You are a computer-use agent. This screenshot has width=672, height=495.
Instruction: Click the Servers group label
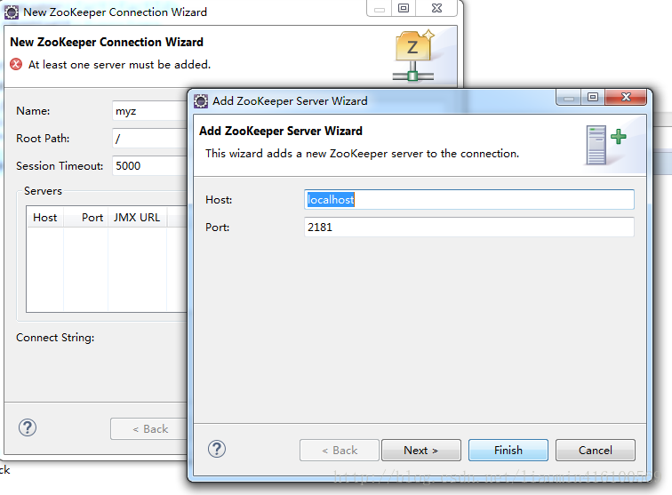pyautogui.click(x=43, y=191)
